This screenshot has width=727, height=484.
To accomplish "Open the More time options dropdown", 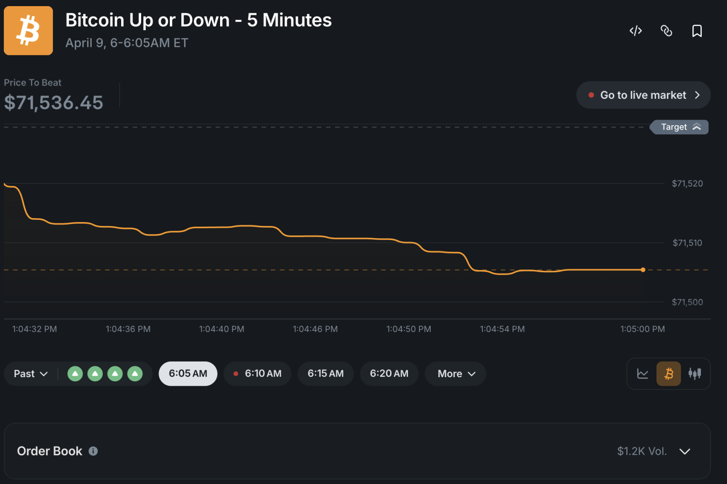I will coord(455,373).
